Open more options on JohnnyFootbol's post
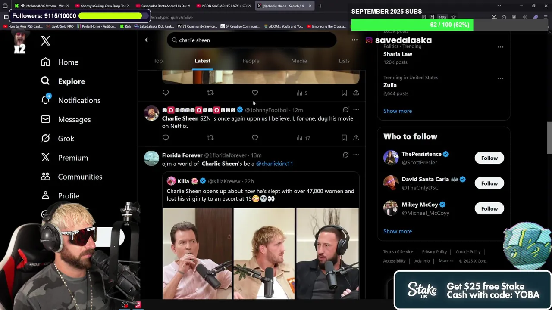552x310 pixels. (x=356, y=110)
